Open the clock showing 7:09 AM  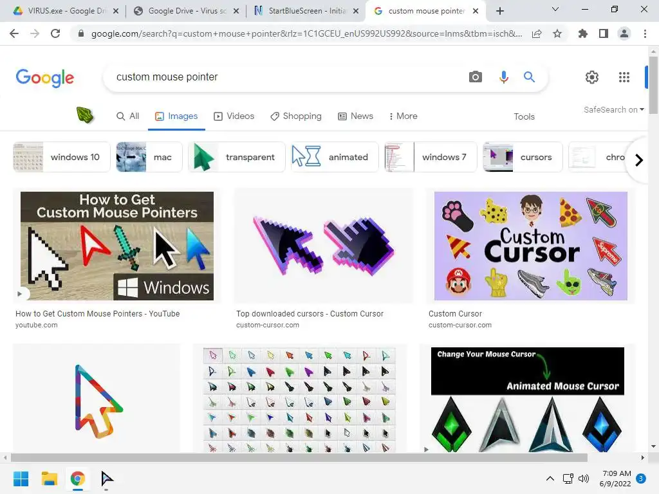(x=616, y=479)
